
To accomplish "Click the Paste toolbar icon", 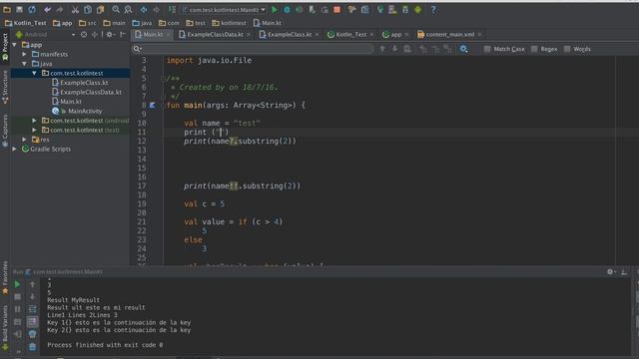I will tap(100, 9).
